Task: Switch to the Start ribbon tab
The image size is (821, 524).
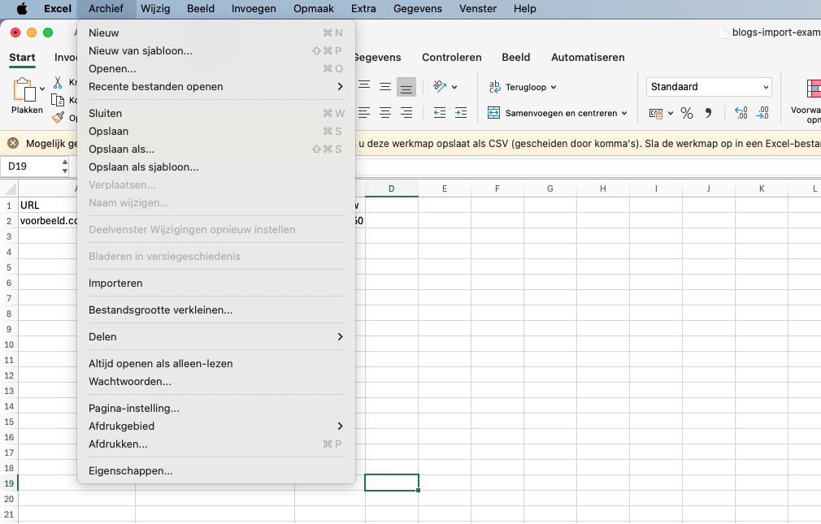Action: pyautogui.click(x=22, y=58)
